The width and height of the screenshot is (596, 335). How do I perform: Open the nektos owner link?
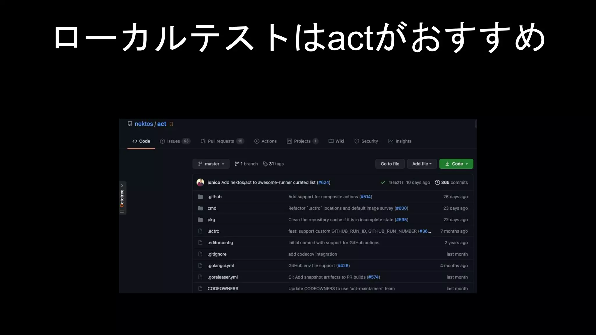click(x=144, y=124)
